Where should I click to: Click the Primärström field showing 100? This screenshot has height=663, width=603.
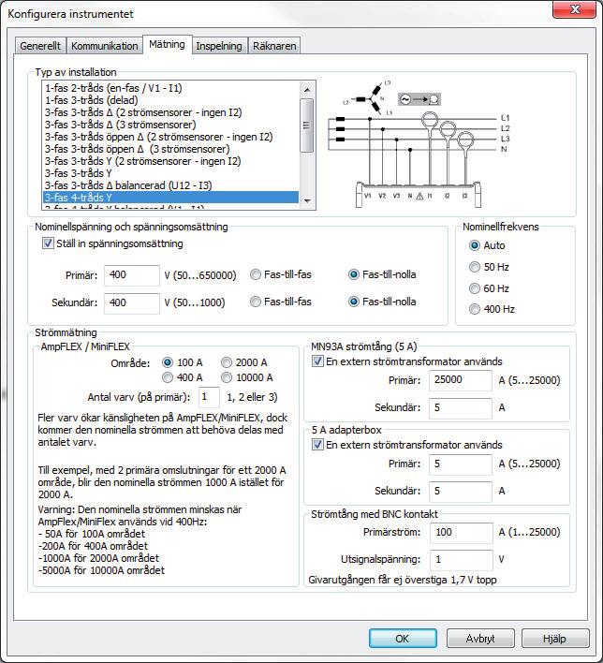(462, 533)
